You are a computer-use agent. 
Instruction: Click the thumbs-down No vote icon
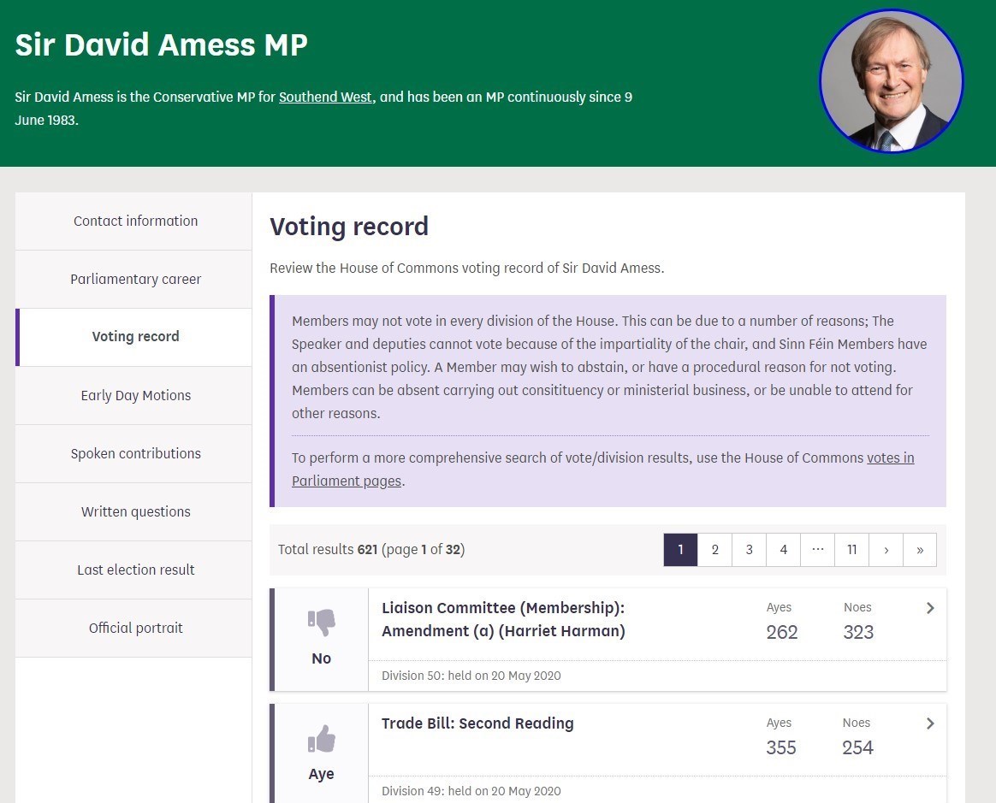(321, 623)
